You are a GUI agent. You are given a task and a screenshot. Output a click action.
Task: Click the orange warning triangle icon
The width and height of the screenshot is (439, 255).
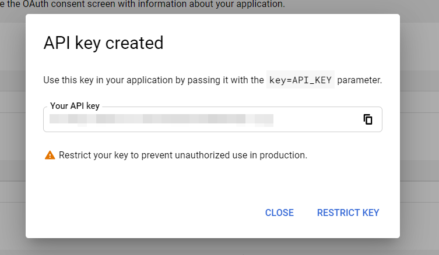[x=50, y=155]
